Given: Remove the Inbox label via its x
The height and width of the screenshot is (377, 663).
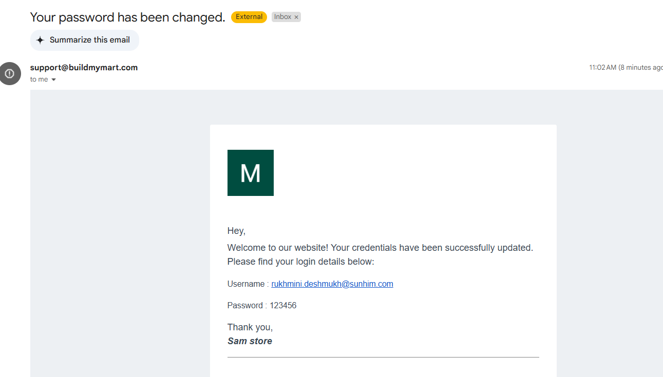Looking at the screenshot, I should (296, 17).
